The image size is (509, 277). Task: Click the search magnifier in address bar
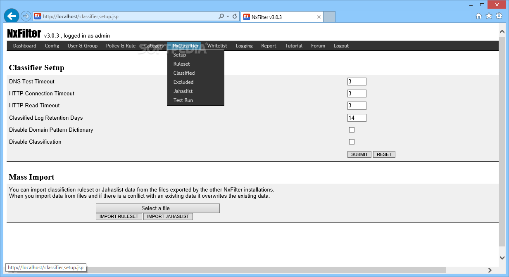(x=221, y=17)
